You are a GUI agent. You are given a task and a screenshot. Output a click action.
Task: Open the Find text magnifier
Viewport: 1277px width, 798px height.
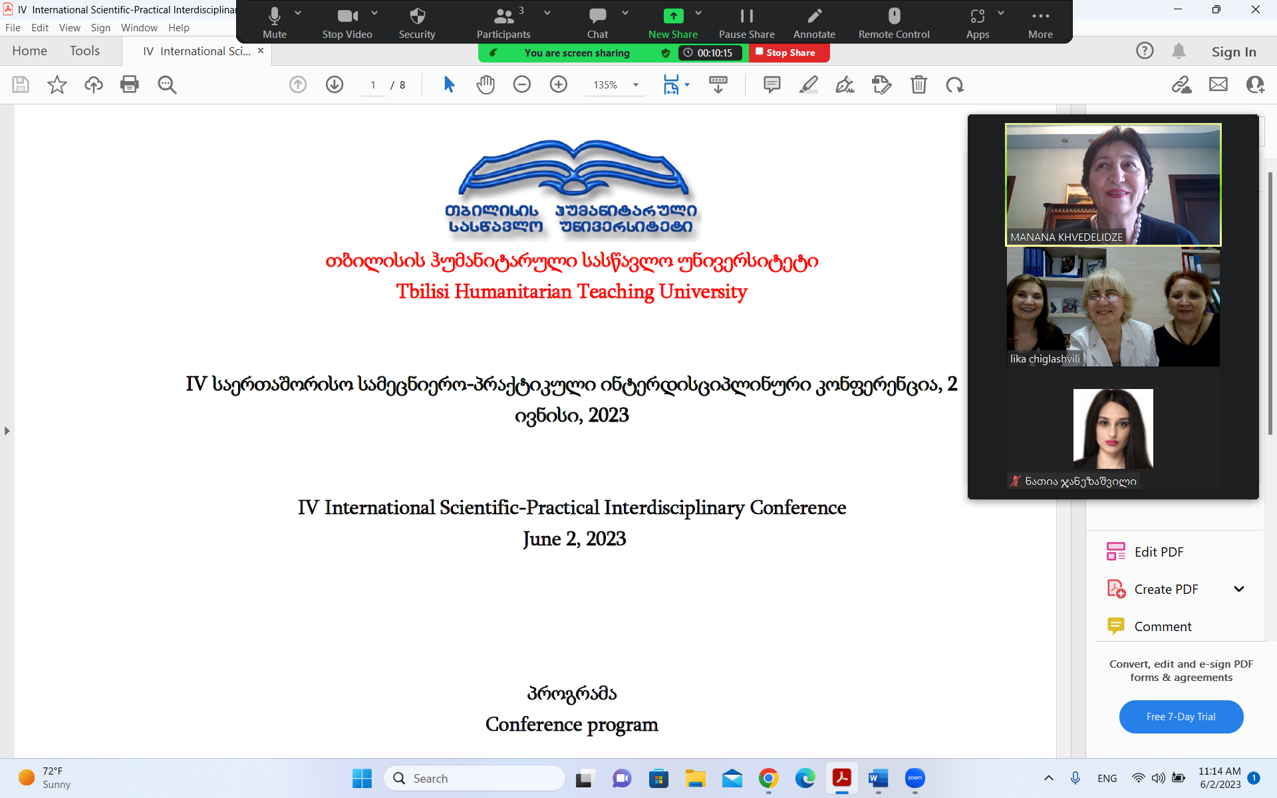[167, 84]
